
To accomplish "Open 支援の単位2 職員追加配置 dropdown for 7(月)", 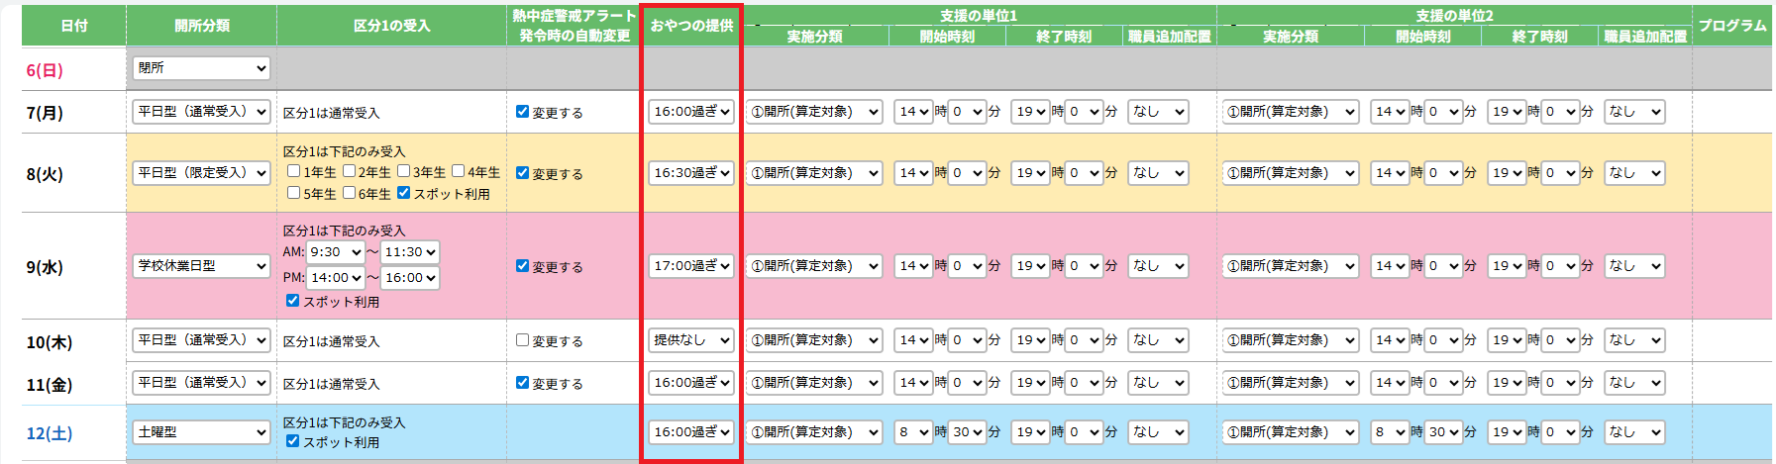I will 1634,112.
